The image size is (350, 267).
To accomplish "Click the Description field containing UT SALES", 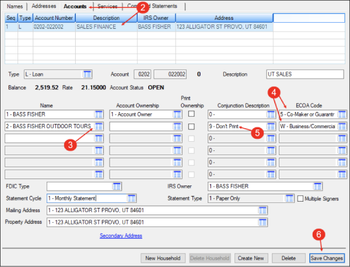I will (x=305, y=74).
